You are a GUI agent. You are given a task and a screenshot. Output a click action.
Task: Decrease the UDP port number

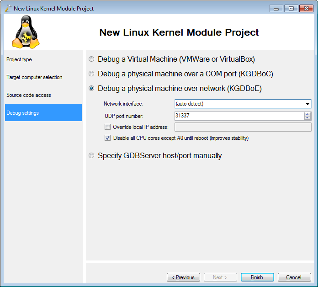(x=307, y=117)
